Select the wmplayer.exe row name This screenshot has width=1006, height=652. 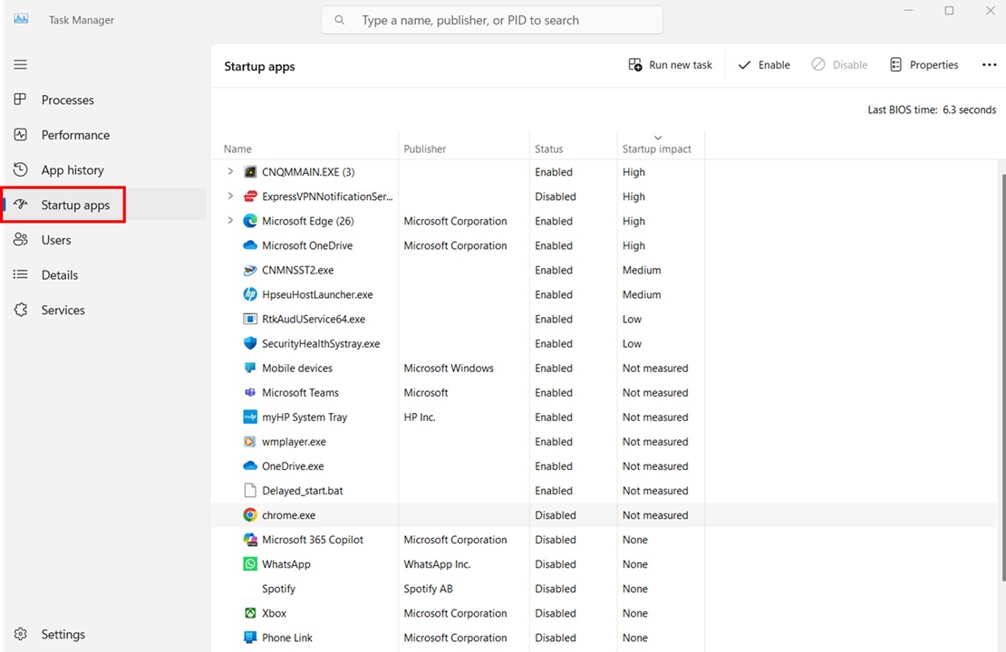click(x=294, y=442)
